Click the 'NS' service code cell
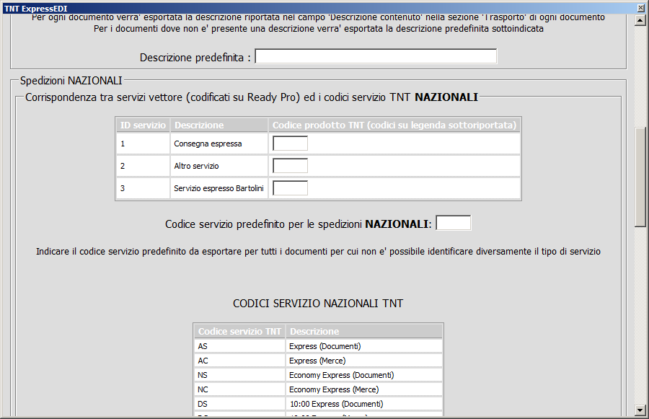The height and width of the screenshot is (419, 649). pos(239,375)
